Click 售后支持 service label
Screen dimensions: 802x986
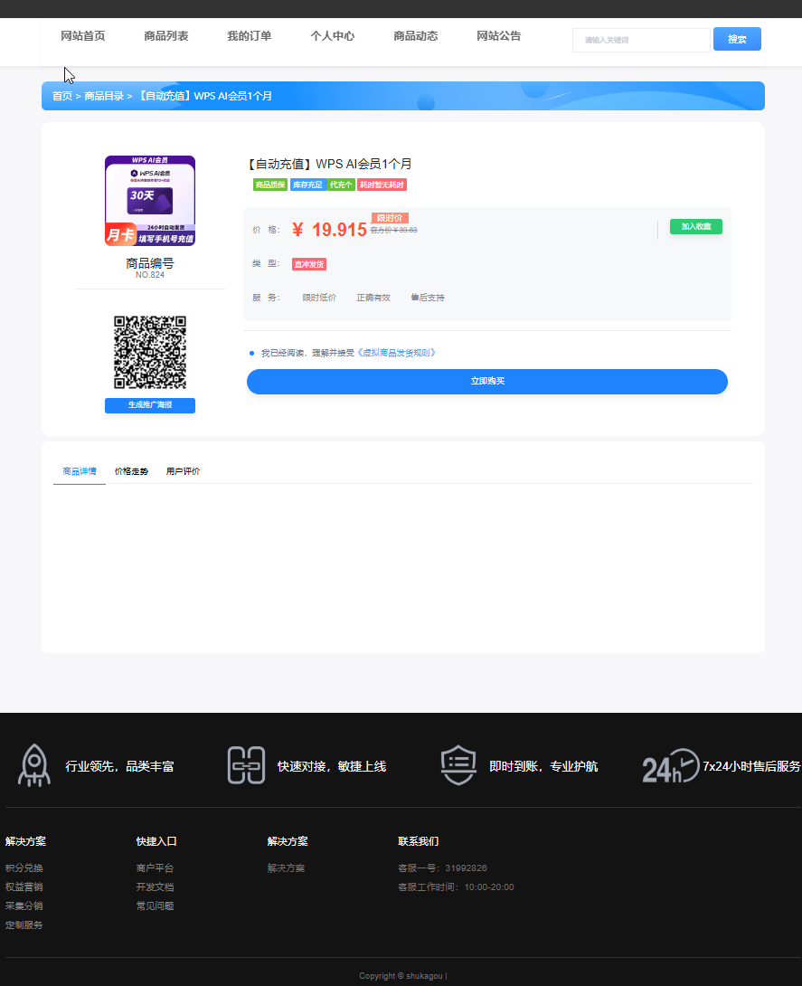[428, 298]
